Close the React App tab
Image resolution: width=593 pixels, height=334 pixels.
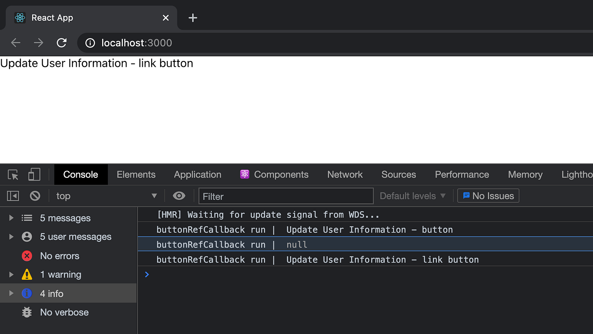166,18
